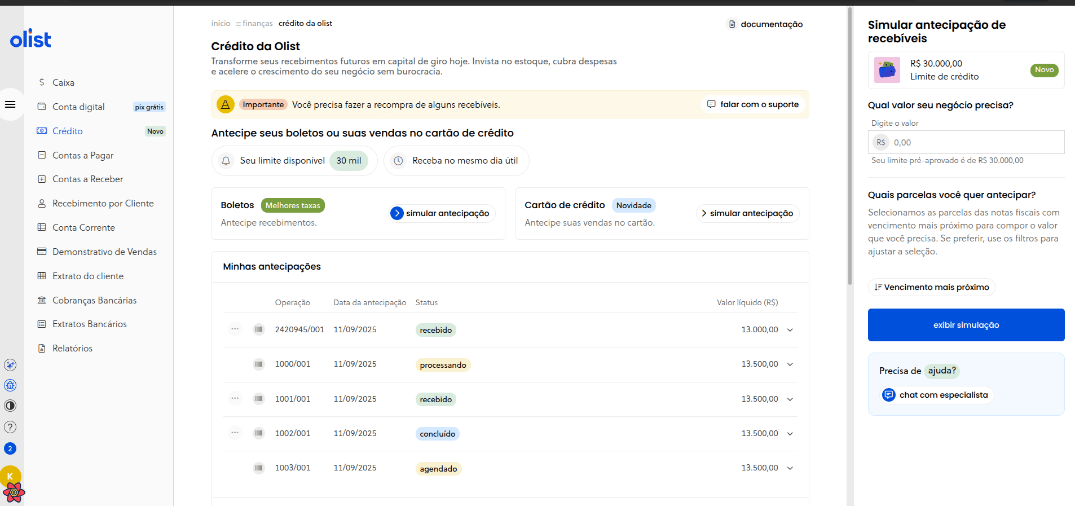
Task: Expand the 1000/001 row details chevron
Action: tap(790, 364)
